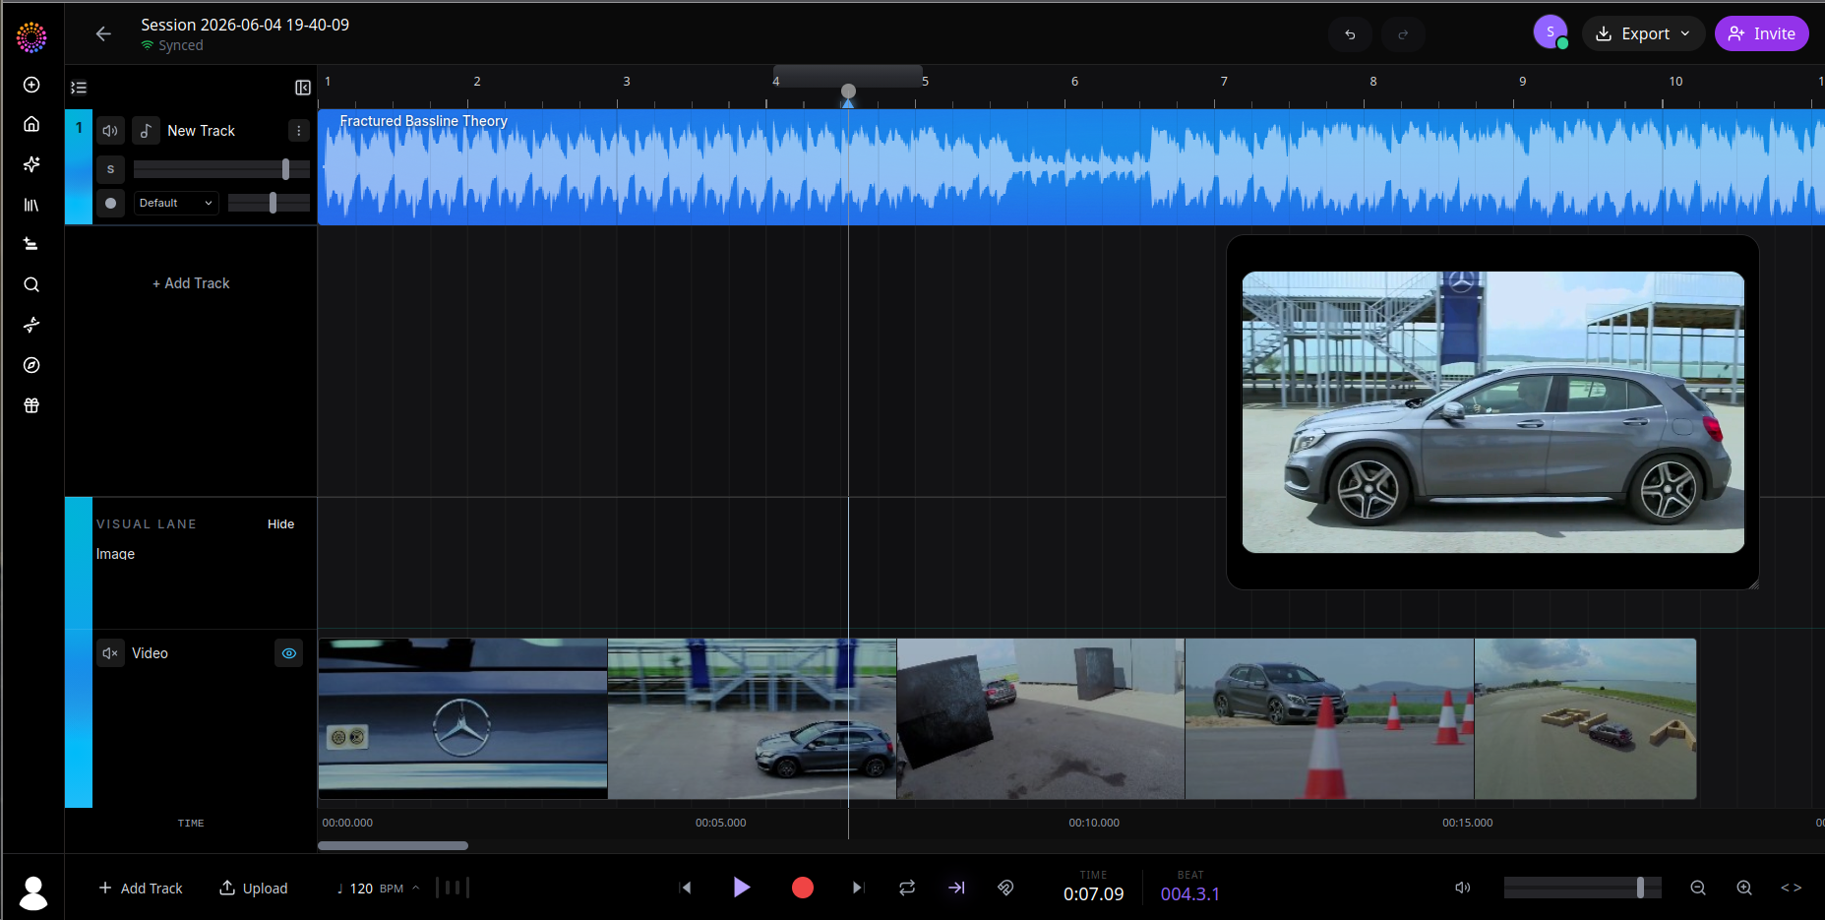The image size is (1825, 920).
Task: Click the app logo in top-left corner
Action: coord(31,37)
